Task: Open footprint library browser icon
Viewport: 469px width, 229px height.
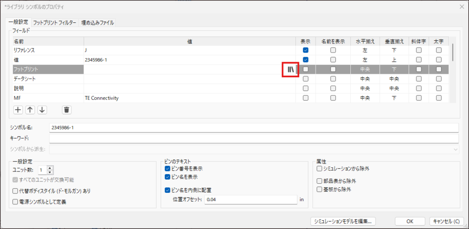Action: tap(290, 69)
